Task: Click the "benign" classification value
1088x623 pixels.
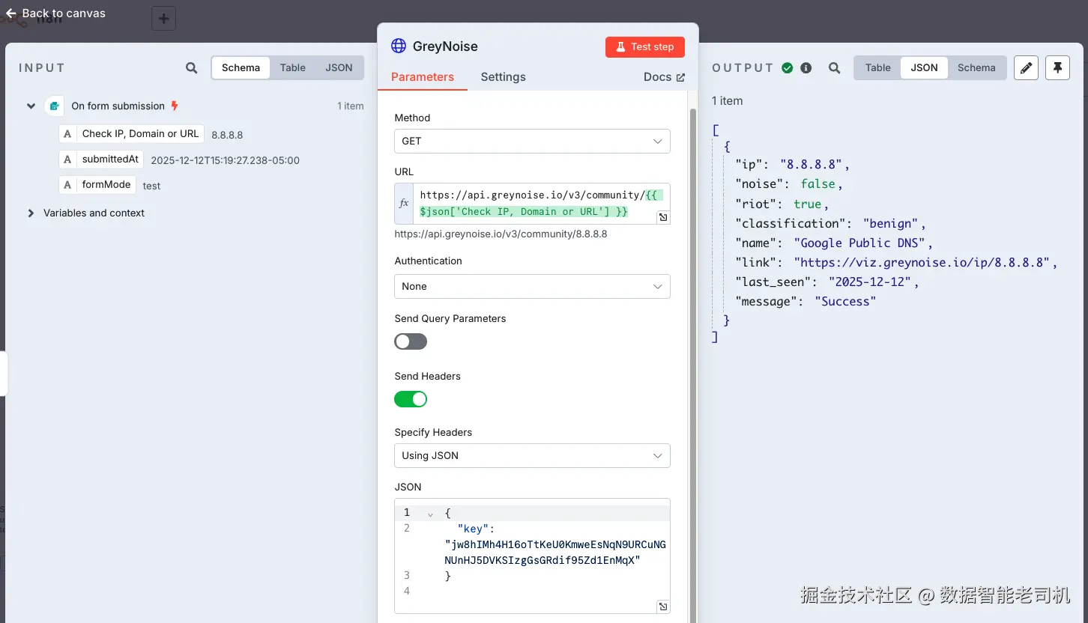Action: click(x=891, y=224)
